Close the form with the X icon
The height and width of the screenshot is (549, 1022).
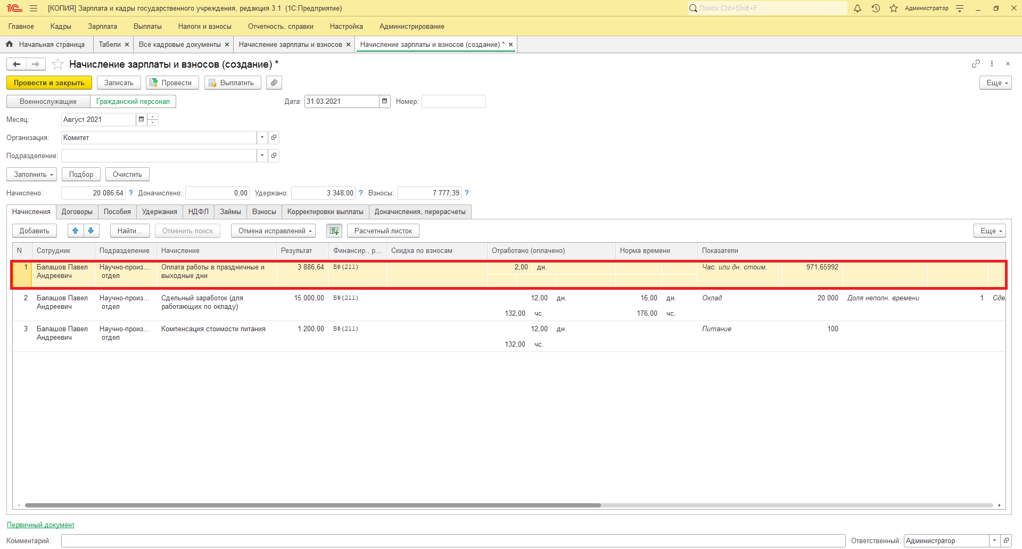click(x=1008, y=64)
